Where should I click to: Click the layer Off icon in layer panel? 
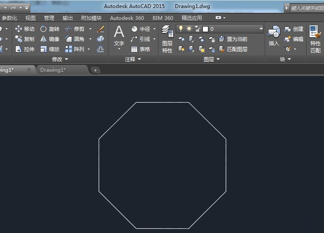click(x=181, y=39)
